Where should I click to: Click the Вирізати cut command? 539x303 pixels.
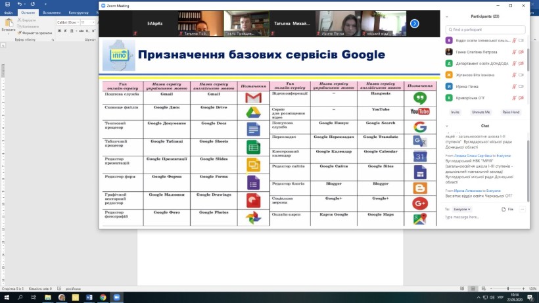(27, 20)
